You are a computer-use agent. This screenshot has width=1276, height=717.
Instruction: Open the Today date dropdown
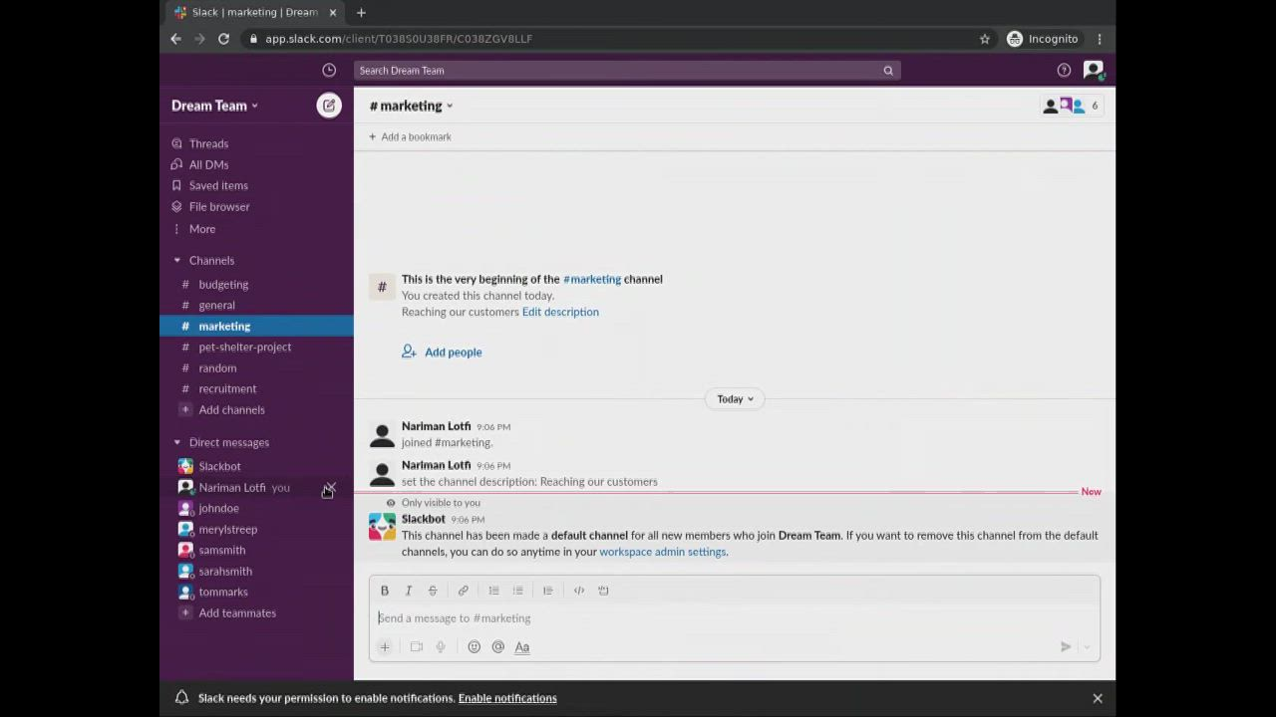coord(736,399)
